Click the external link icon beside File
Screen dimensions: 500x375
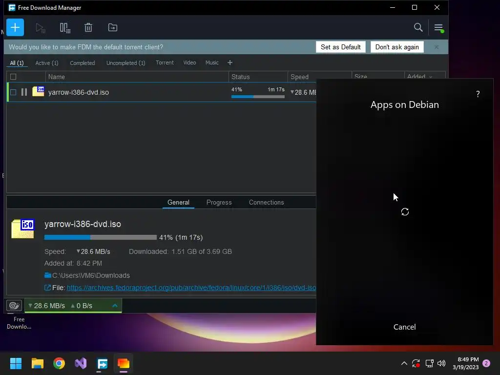tap(47, 288)
